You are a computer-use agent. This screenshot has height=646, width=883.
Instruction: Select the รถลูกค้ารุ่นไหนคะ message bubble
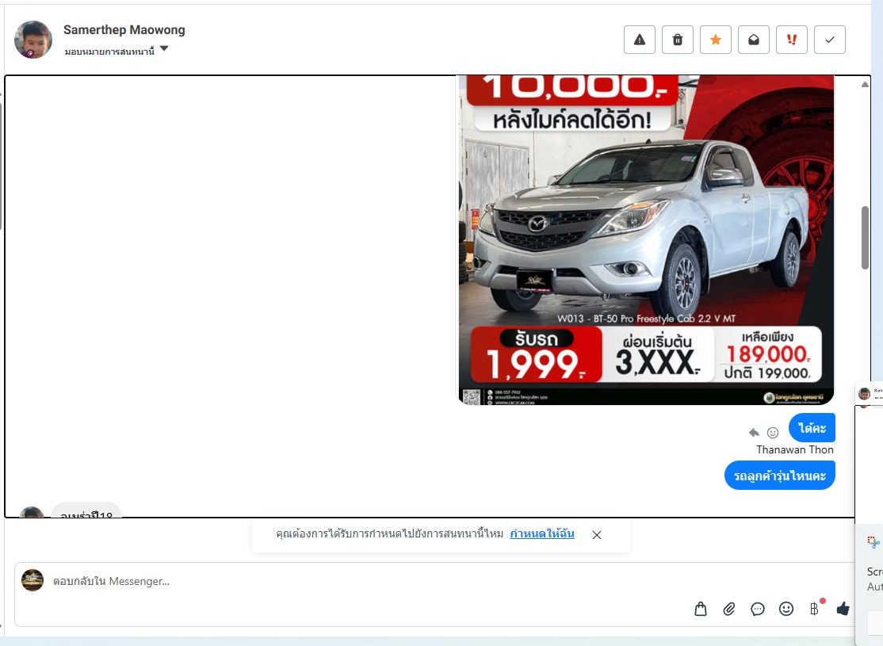pos(779,476)
